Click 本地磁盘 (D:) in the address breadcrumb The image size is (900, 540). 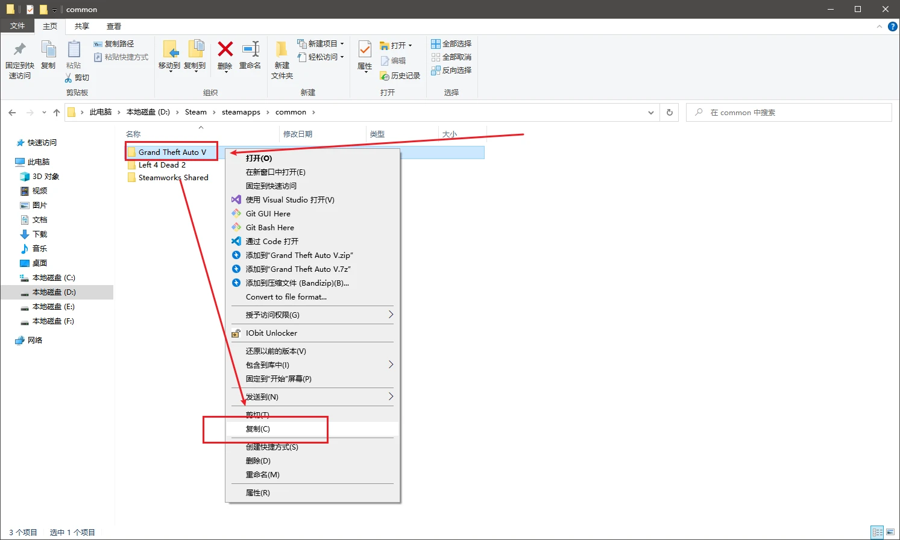148,112
